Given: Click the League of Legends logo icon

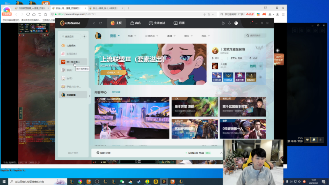Looking at the screenshot, I should pos(98,36).
